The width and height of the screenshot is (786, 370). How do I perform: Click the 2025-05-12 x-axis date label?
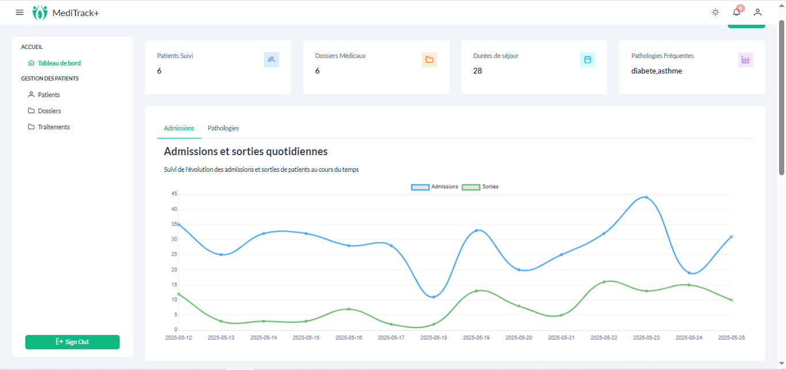tap(178, 338)
